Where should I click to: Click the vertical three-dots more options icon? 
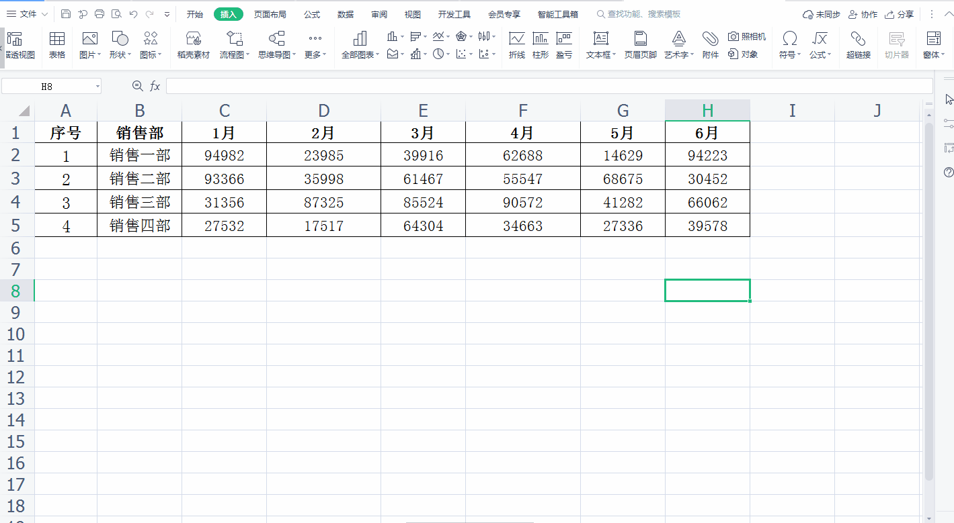point(932,14)
